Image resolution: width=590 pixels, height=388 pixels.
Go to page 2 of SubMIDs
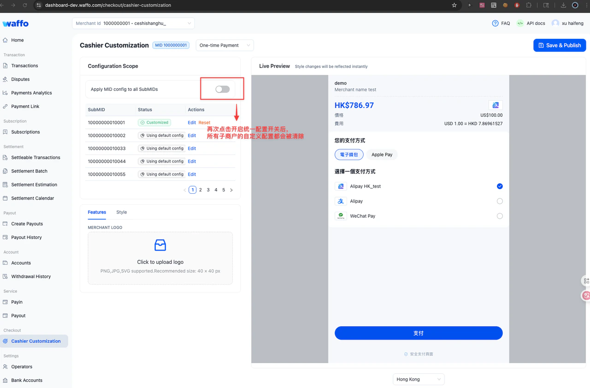click(201, 190)
